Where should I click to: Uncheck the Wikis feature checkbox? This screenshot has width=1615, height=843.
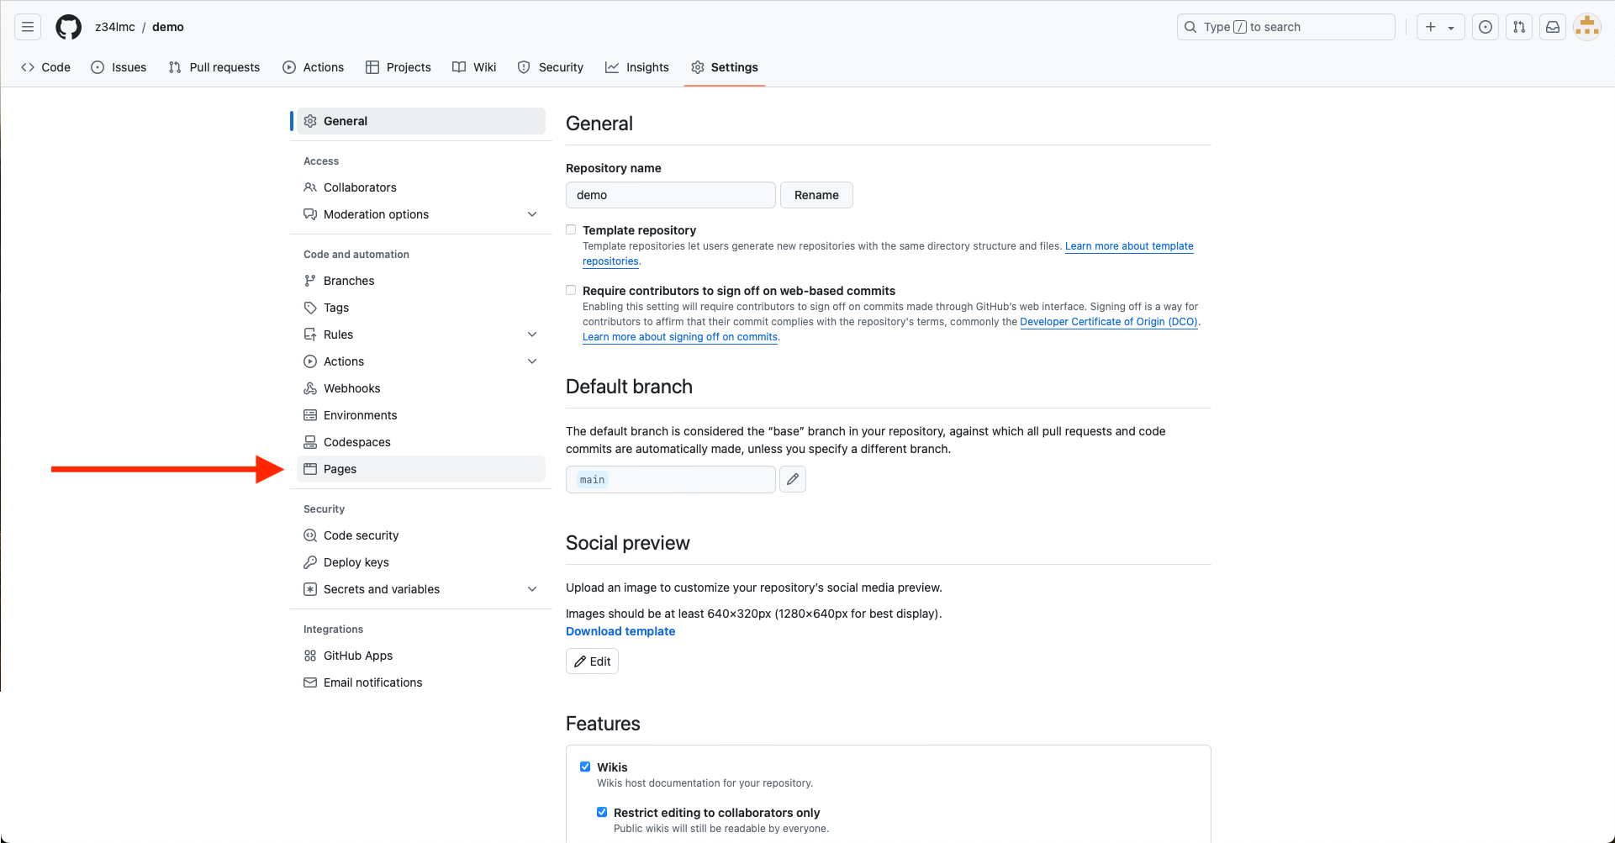[585, 767]
